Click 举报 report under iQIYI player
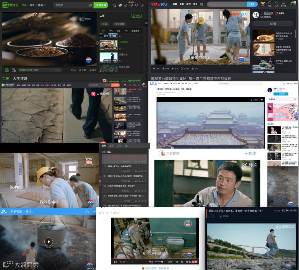This screenshot has width=299, height=270. [93, 70]
